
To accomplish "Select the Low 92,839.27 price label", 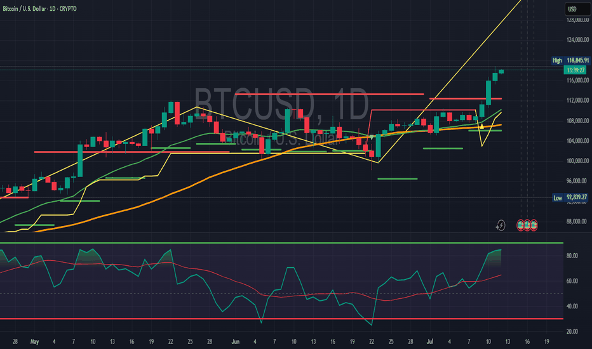I will pyautogui.click(x=570, y=197).
